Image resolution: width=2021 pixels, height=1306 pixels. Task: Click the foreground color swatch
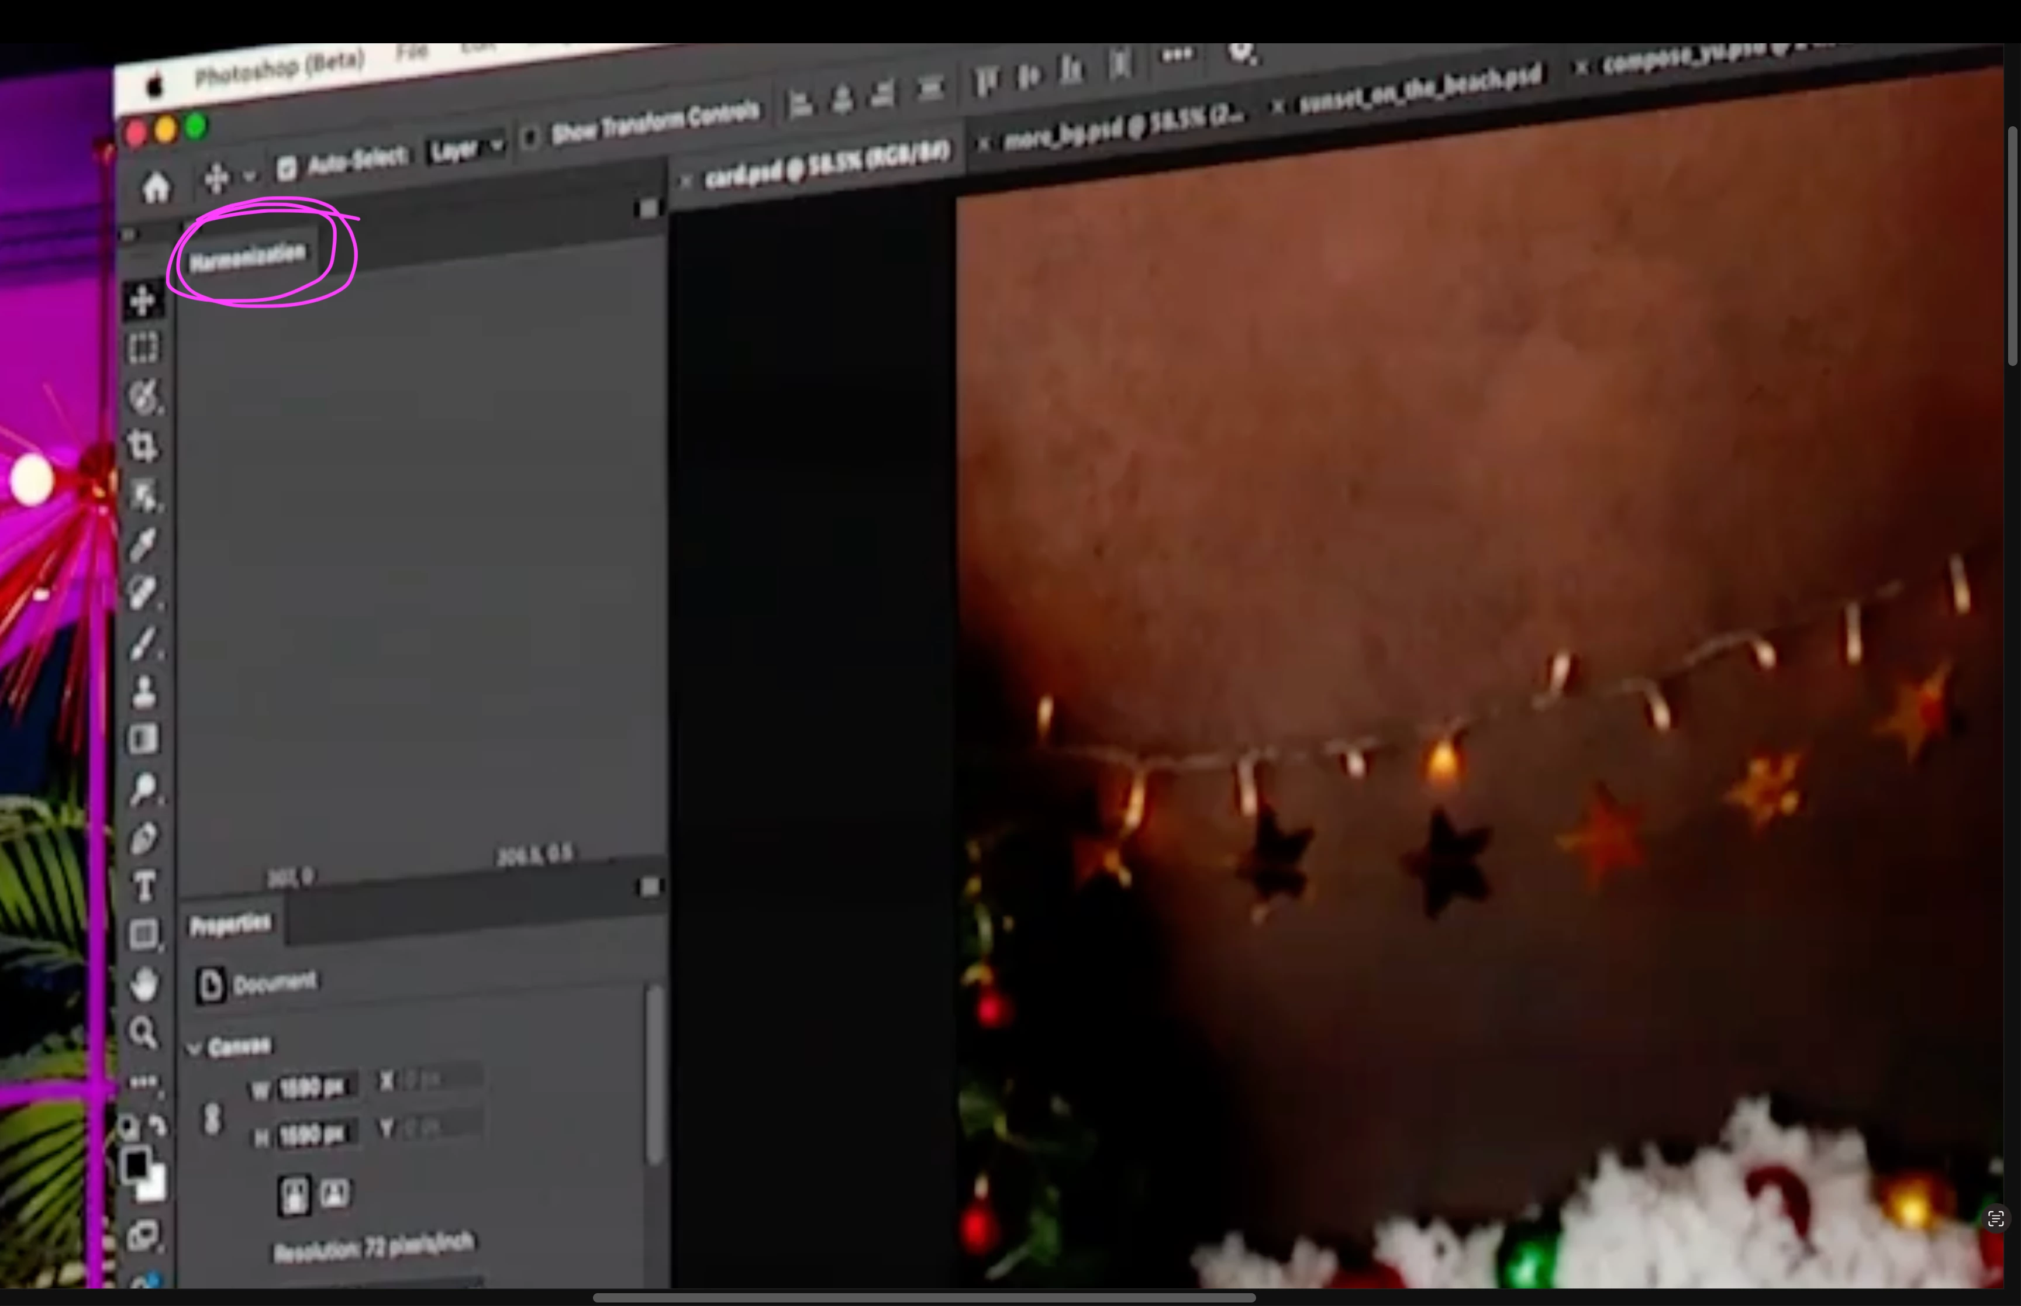point(136,1165)
